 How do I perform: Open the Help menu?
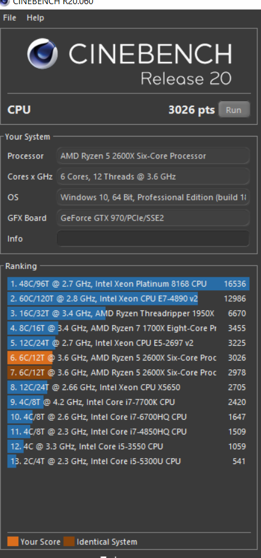click(x=35, y=18)
